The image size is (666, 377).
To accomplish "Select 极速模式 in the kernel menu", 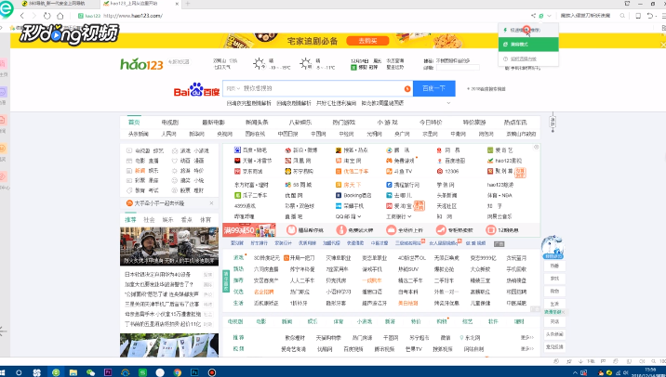I will 528,30.
